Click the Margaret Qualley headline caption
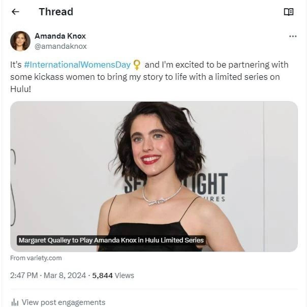 tap(111, 240)
